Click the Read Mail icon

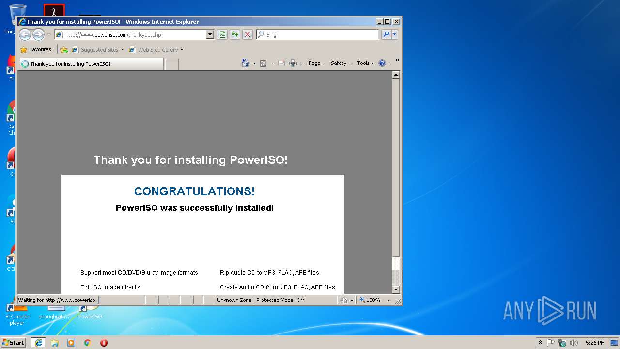point(281,63)
